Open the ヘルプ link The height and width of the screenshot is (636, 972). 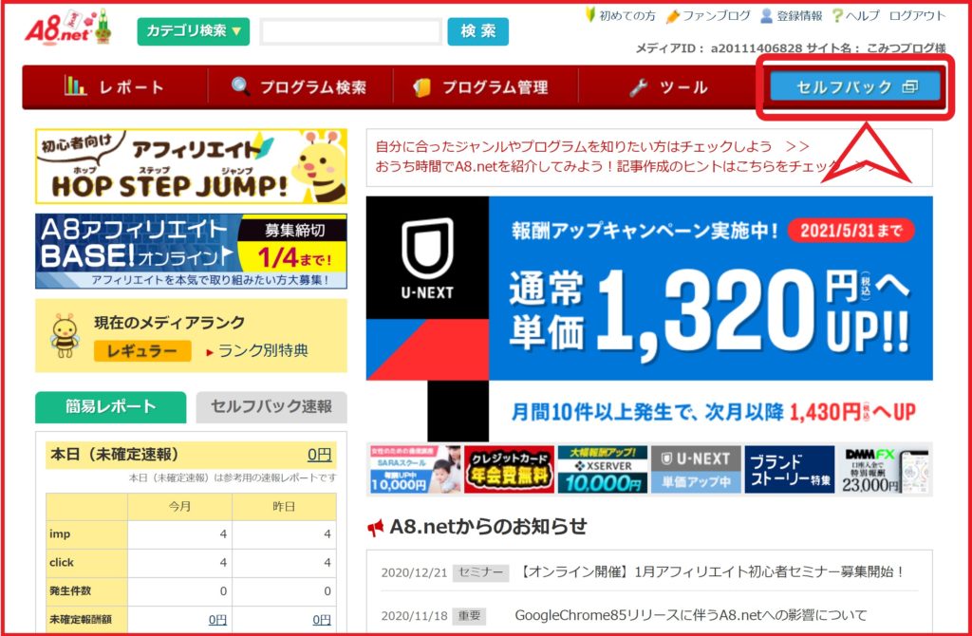point(862,15)
